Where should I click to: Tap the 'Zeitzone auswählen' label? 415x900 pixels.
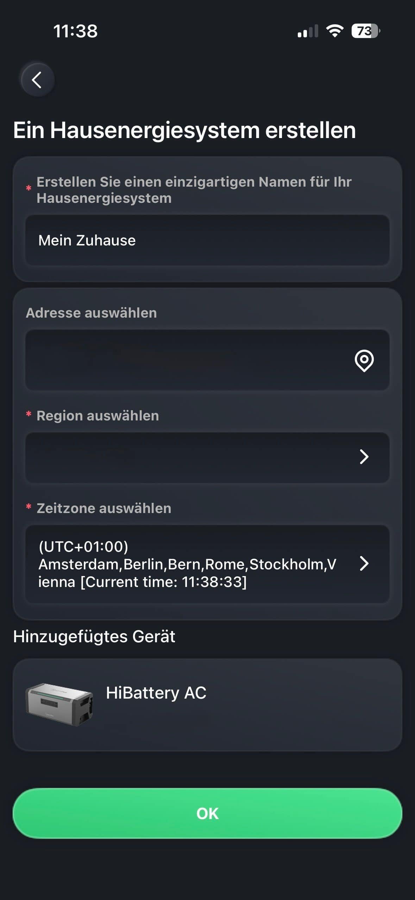click(x=104, y=508)
